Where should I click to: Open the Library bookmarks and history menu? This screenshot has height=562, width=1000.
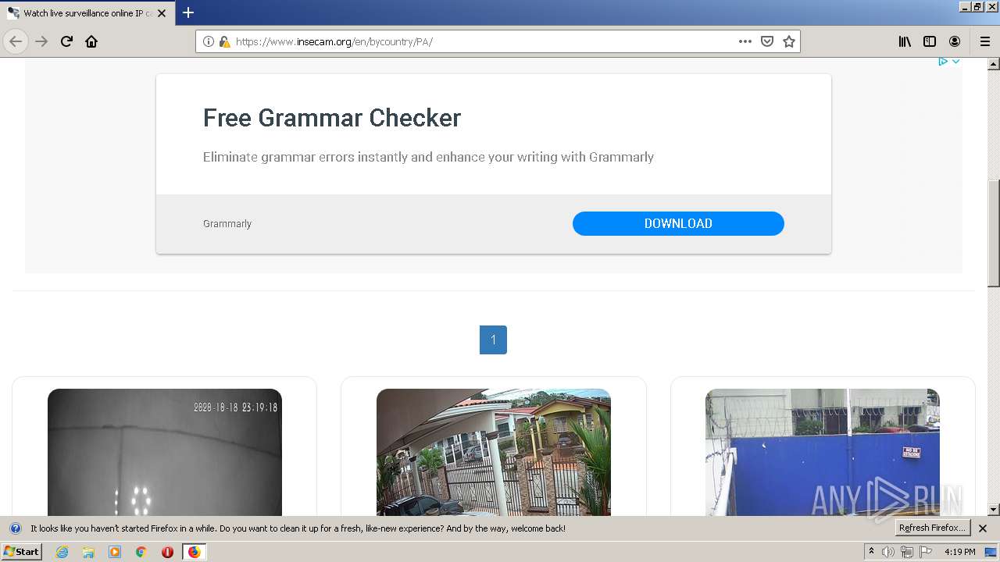[x=905, y=41]
